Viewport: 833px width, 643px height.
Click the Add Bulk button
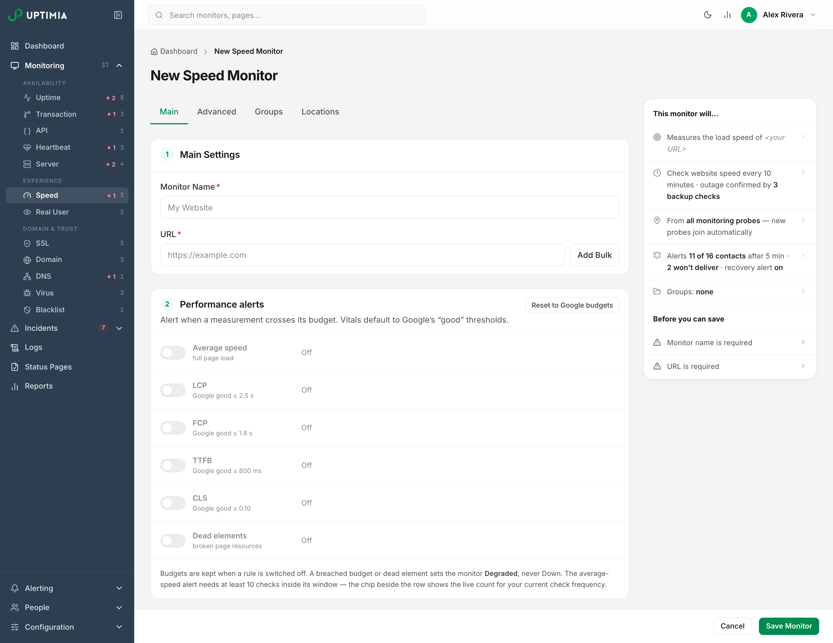(x=594, y=255)
